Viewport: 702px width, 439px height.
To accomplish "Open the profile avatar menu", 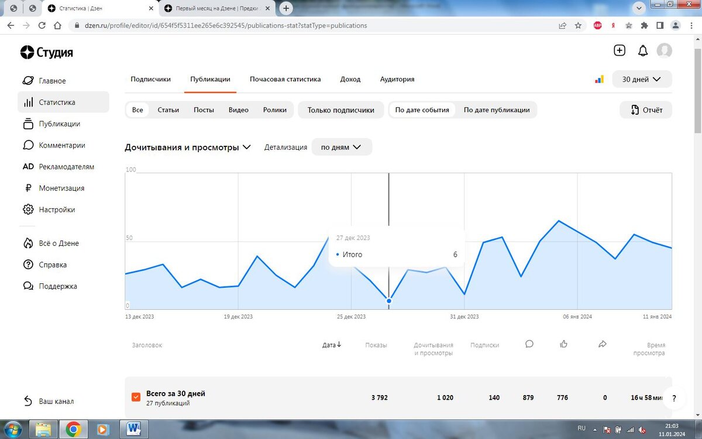I will [x=665, y=51].
